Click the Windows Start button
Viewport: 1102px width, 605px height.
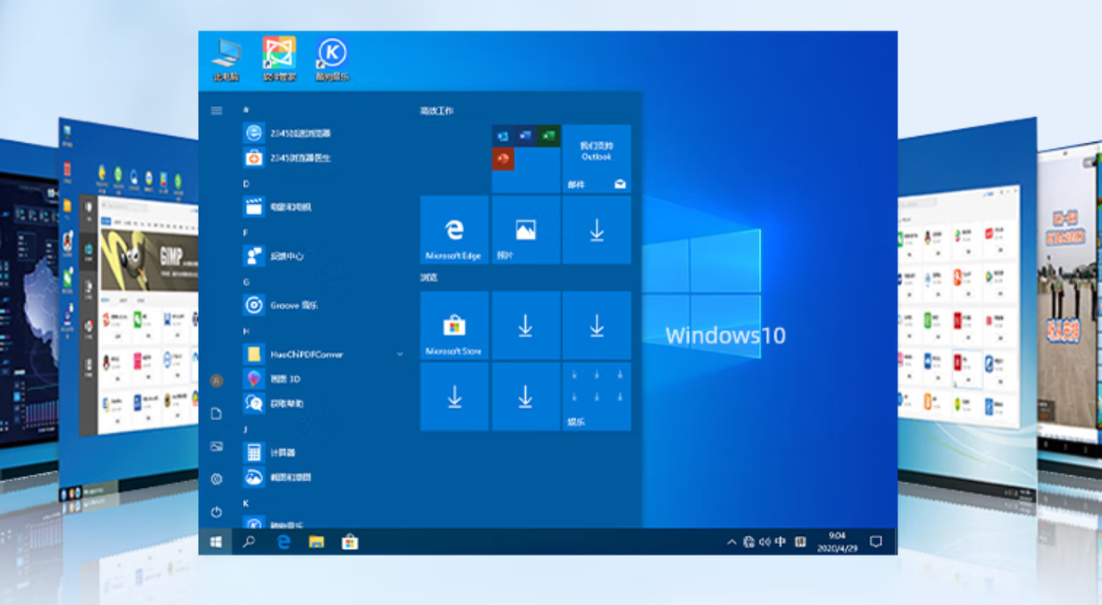click(215, 542)
